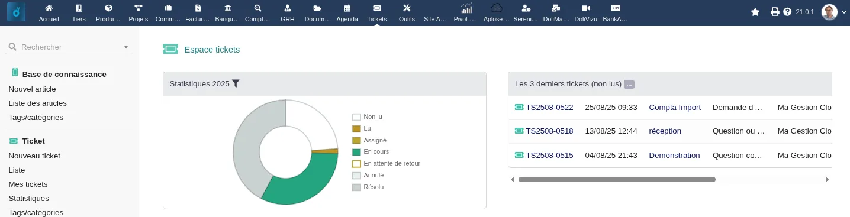Screen dimensions: 850x217
Task: Toggle the Assigné legend swatch
Action: click(356, 140)
